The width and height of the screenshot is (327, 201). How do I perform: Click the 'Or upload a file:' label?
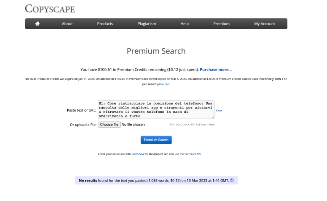click(x=83, y=125)
